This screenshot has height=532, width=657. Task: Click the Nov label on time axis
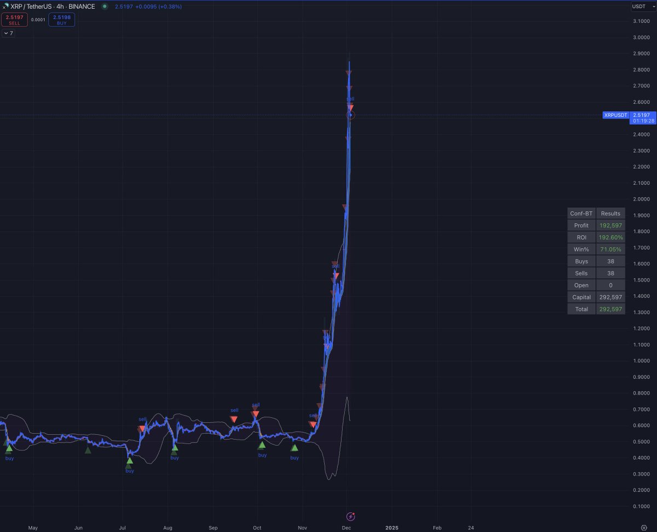point(302,528)
